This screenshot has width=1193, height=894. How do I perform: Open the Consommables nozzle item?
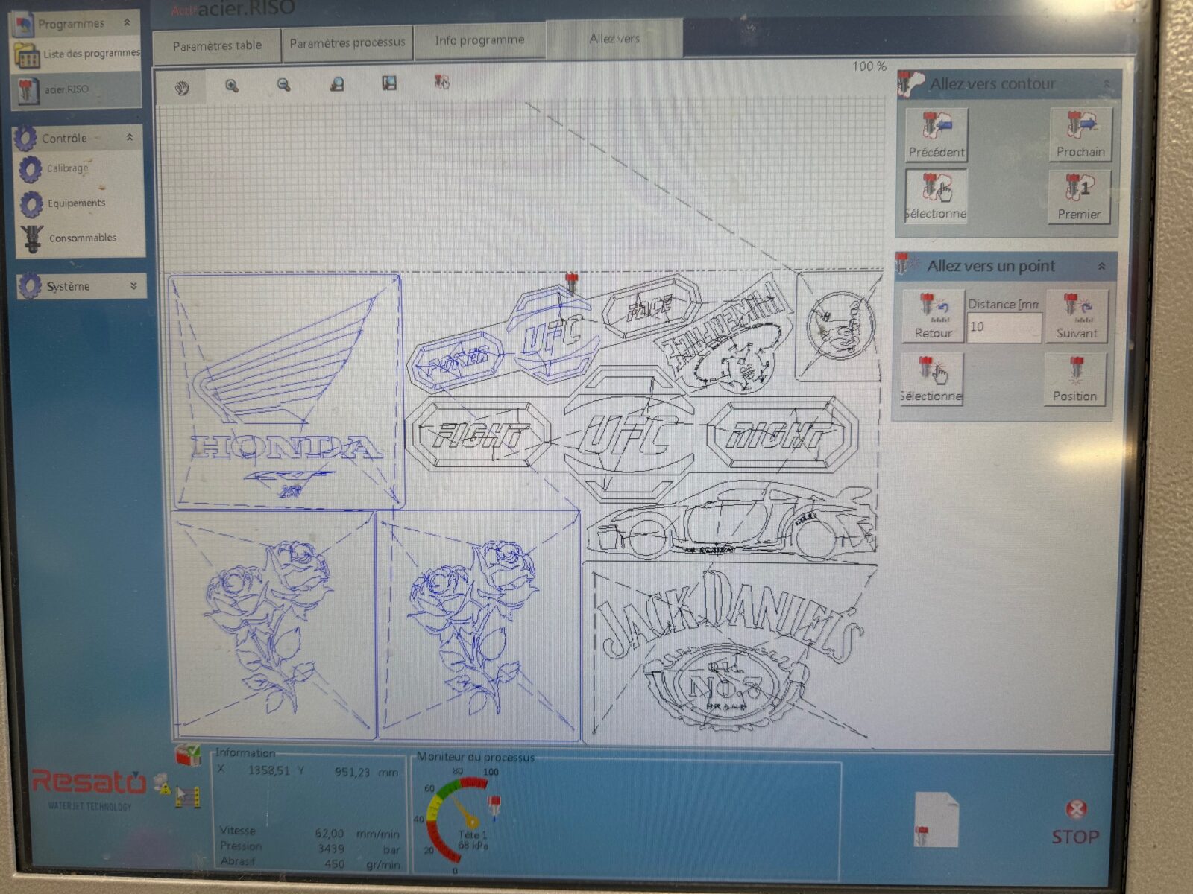(33, 238)
